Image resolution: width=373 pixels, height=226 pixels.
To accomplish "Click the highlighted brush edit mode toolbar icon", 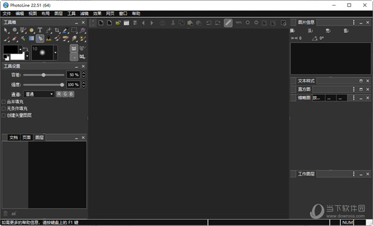I will [x=228, y=23].
